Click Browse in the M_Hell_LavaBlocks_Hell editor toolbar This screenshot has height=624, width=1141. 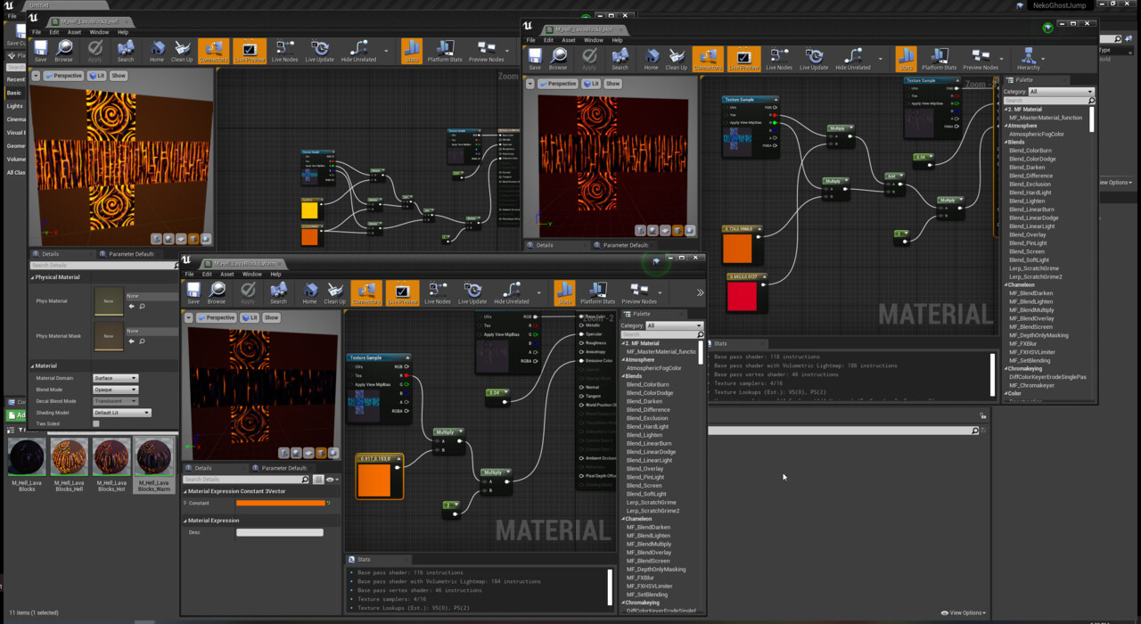64,52
